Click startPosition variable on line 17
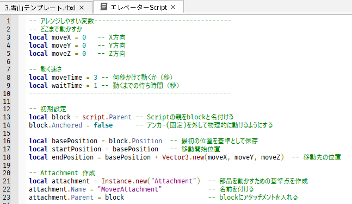This screenshot has height=204, width=352. pyautogui.click(x=76, y=149)
